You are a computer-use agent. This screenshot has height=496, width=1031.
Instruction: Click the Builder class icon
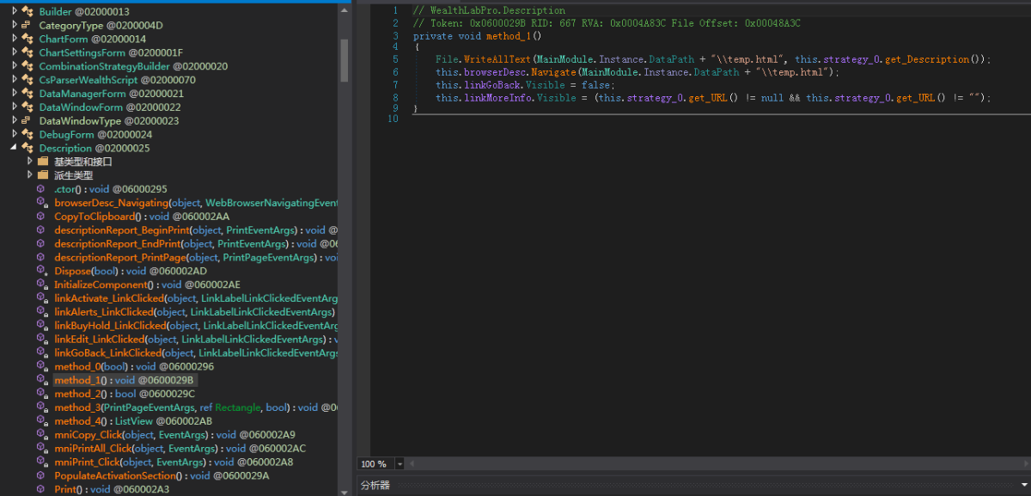coord(27,11)
